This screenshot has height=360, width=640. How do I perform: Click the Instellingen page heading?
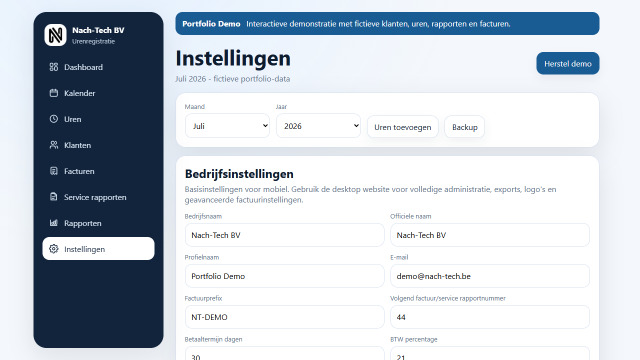pyautogui.click(x=233, y=58)
